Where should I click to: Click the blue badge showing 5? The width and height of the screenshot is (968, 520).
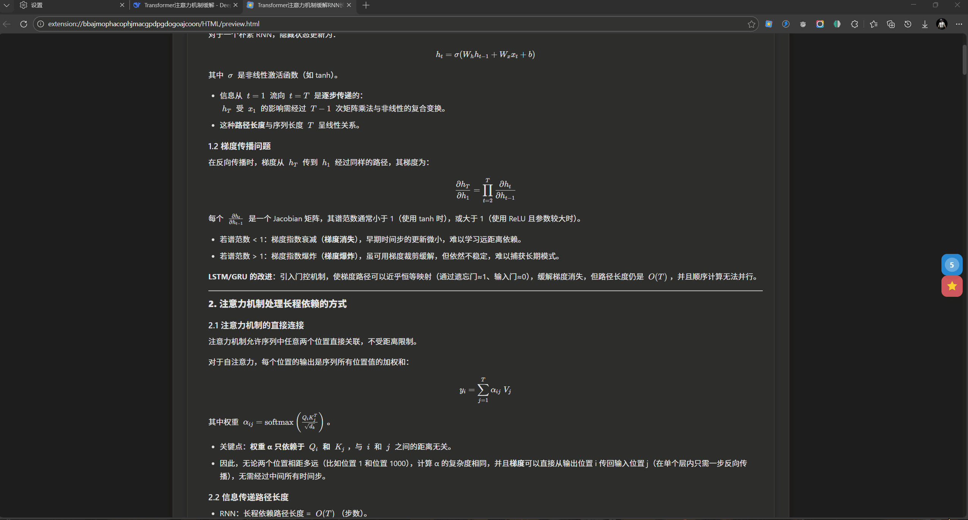coord(952,265)
